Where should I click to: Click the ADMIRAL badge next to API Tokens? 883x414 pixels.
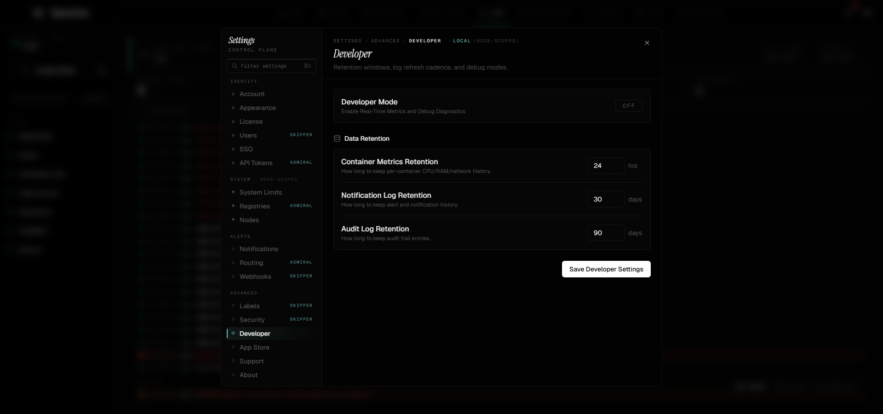point(301,162)
